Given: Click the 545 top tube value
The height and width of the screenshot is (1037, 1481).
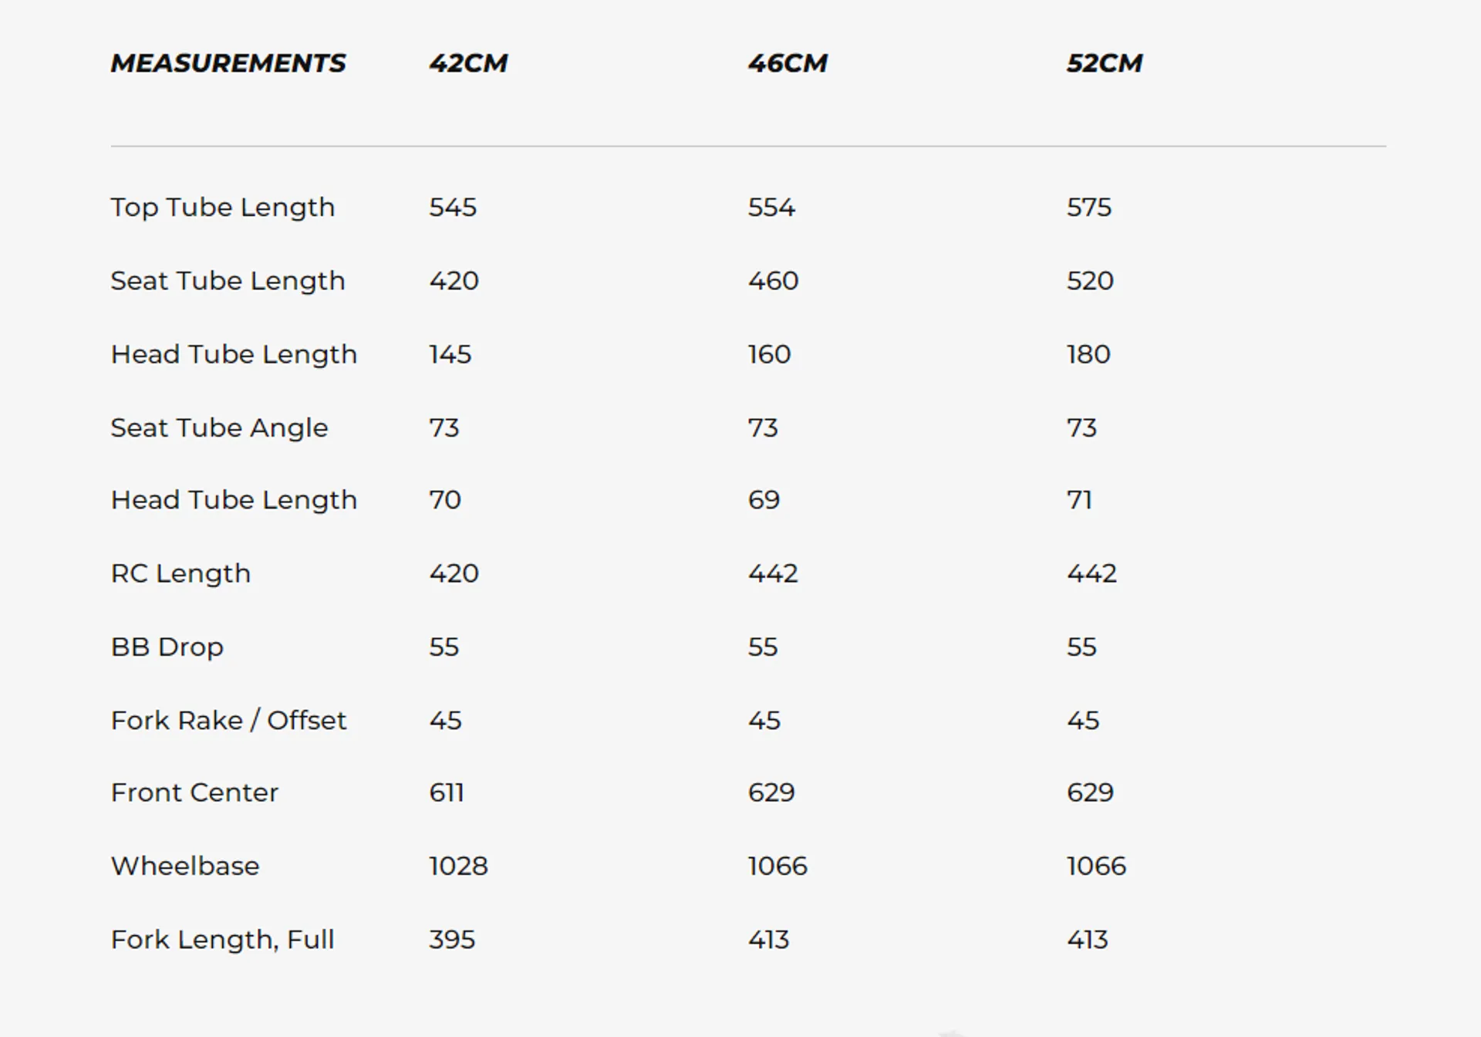Looking at the screenshot, I should click(453, 208).
